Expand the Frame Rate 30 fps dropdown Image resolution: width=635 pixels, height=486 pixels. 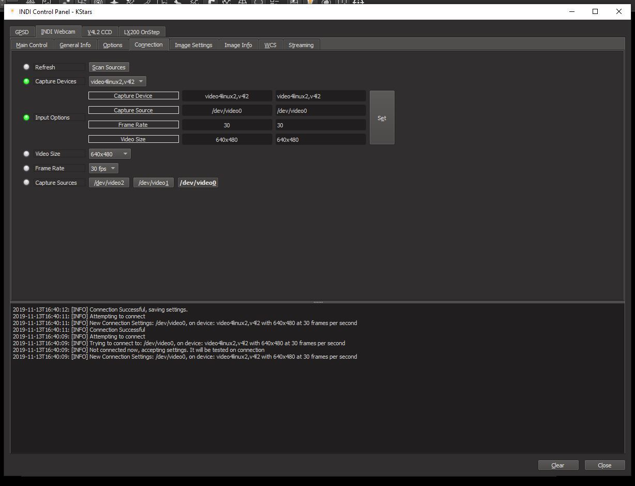coord(103,168)
